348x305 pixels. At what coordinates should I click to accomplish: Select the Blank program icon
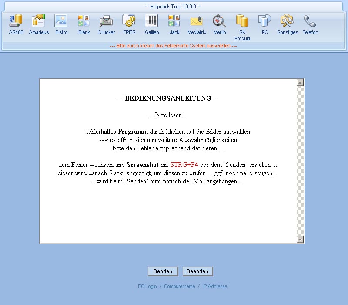click(x=84, y=21)
